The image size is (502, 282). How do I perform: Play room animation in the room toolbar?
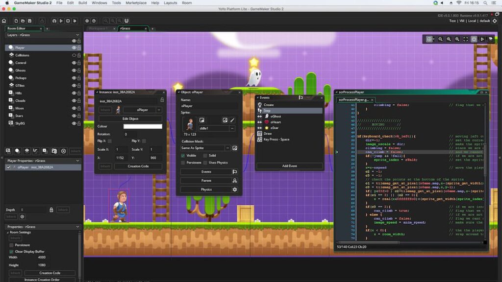[482, 39]
